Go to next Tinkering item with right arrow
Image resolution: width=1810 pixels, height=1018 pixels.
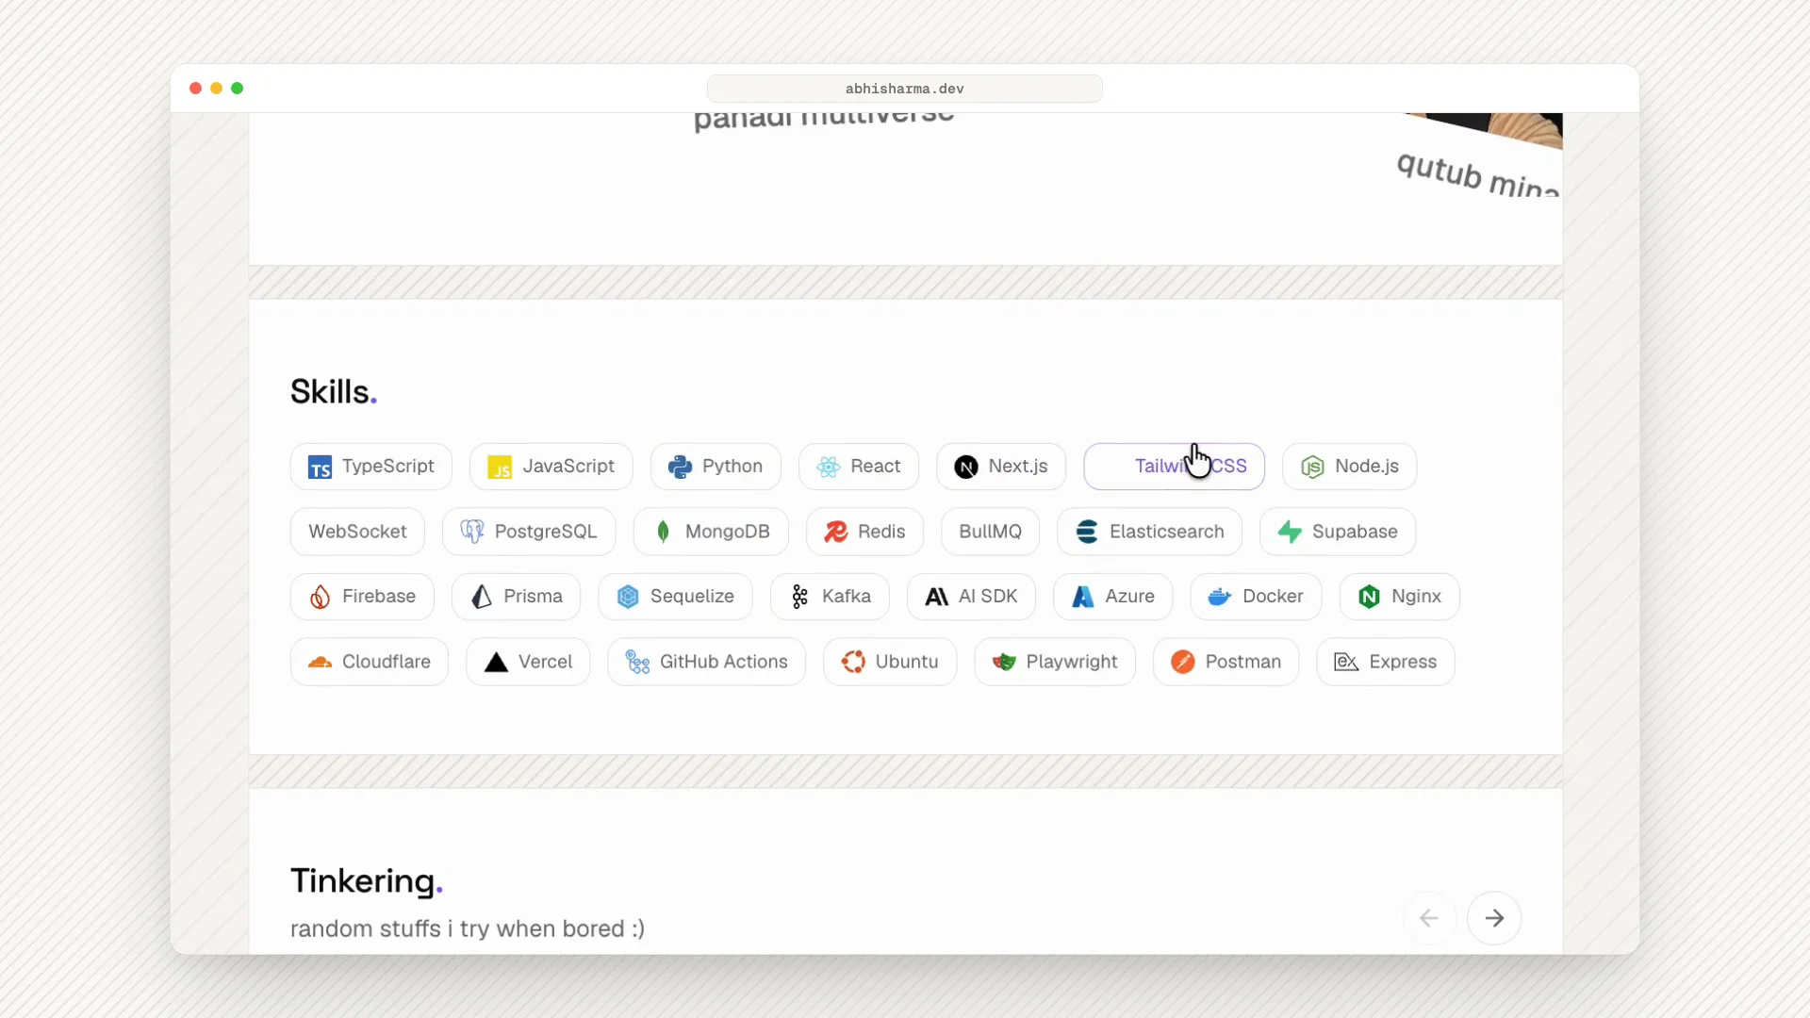point(1494,918)
